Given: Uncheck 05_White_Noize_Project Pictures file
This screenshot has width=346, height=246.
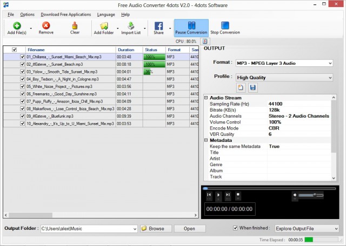Looking at the screenshot, I should tap(22, 86).
